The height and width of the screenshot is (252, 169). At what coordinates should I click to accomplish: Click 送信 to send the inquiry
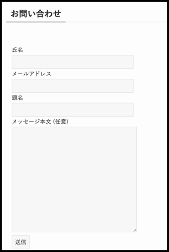pos(21,242)
